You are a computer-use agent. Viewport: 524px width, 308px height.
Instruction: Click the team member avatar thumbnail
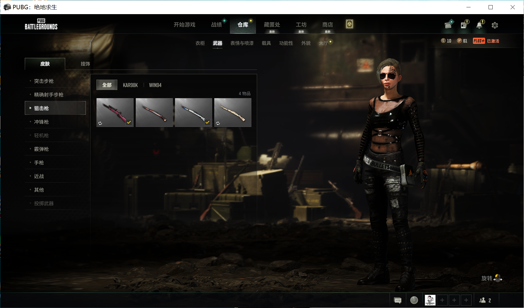pos(430,300)
